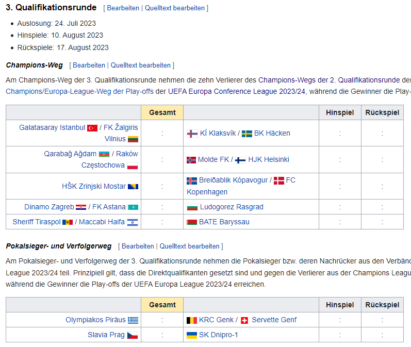Click the Turkish flag next to Galatasaray Istanbul
Image resolution: width=411 pixels, height=347 pixels.
pyautogui.click(x=92, y=128)
